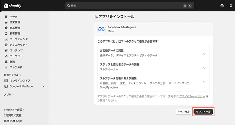Click the マーケット globe icon
The width and height of the screenshot is (235, 125).
tap(6, 56)
